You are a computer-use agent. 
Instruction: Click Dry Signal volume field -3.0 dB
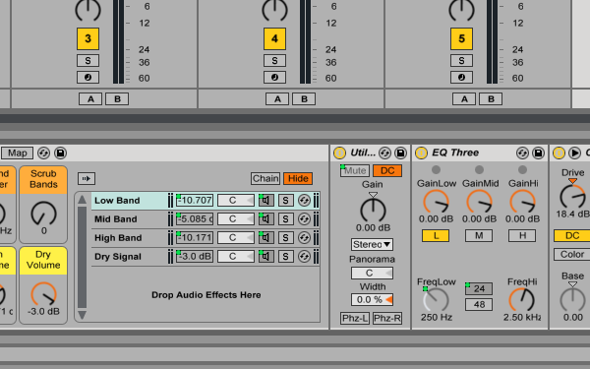[x=195, y=257]
